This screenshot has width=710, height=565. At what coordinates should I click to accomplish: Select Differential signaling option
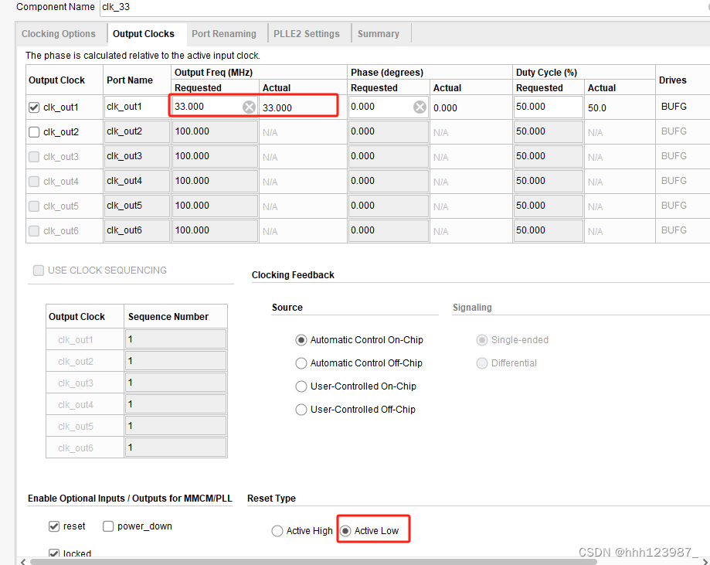click(482, 363)
